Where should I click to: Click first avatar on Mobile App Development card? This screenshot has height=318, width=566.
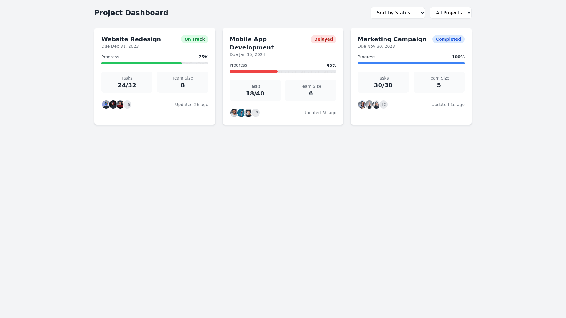pos(233,113)
